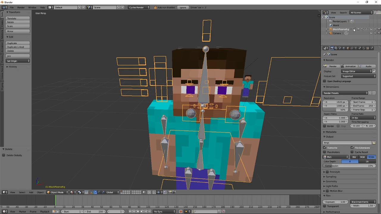Enable Open Shading Language checkbox
The height and width of the screenshot is (214, 381).
325,81
